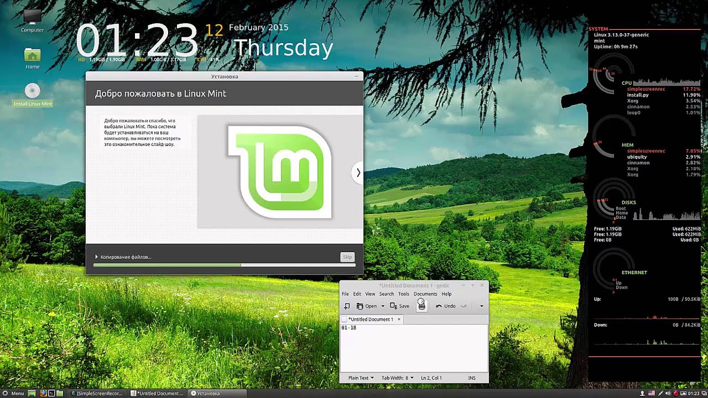708x398 pixels.
Task: Open gedit's Tools menu
Action: click(x=404, y=294)
